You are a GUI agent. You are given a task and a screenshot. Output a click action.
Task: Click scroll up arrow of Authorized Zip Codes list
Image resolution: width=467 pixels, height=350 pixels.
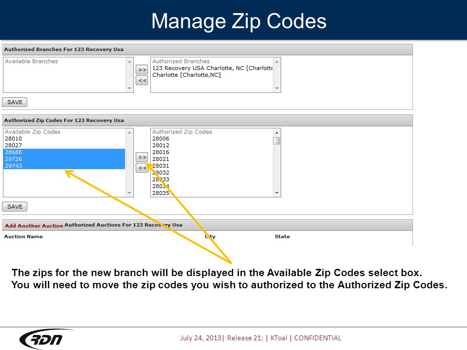click(277, 132)
